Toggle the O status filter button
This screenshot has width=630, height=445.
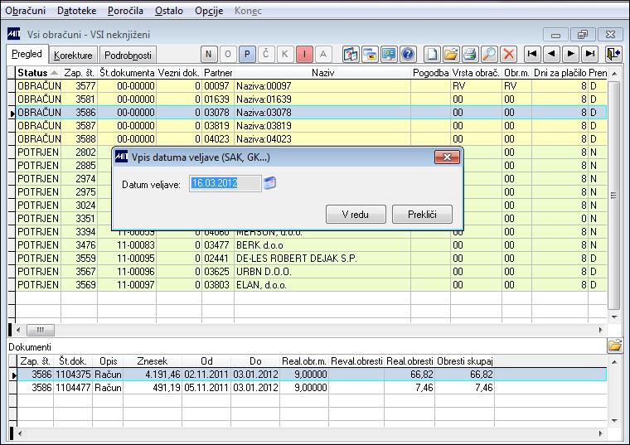pos(227,54)
